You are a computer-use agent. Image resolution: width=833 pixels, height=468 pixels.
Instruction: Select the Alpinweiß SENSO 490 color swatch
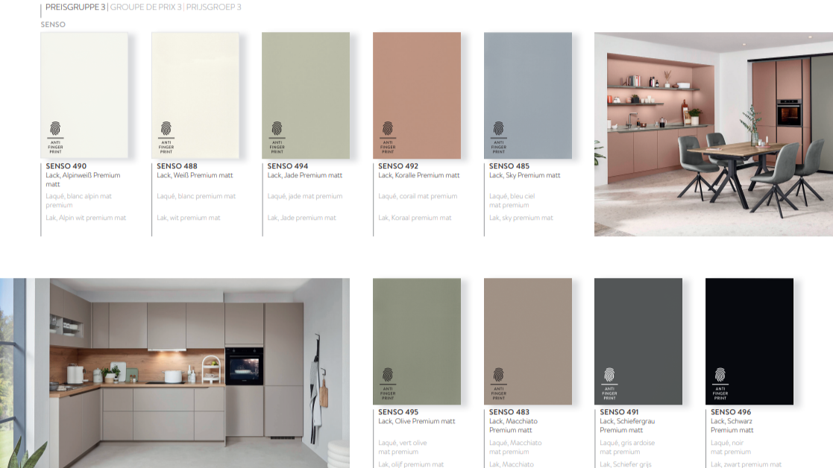point(84,95)
